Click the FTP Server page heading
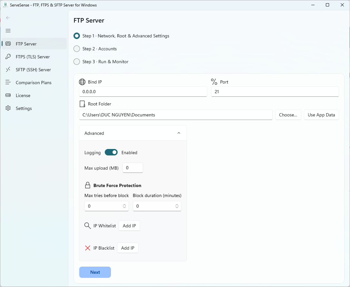This screenshot has height=287, width=350. [x=89, y=21]
